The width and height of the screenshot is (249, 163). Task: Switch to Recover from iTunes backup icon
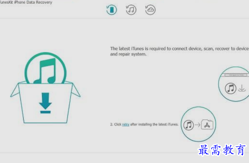click(131, 10)
